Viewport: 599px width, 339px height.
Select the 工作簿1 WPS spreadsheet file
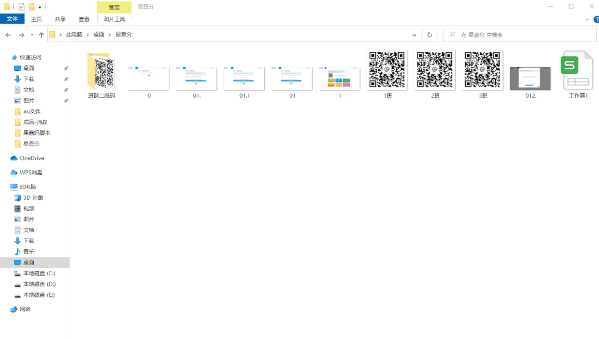point(578,74)
